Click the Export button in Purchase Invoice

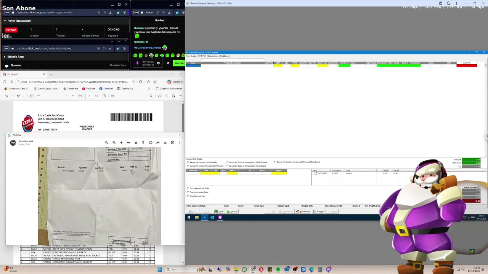pyautogui.click(x=219, y=211)
